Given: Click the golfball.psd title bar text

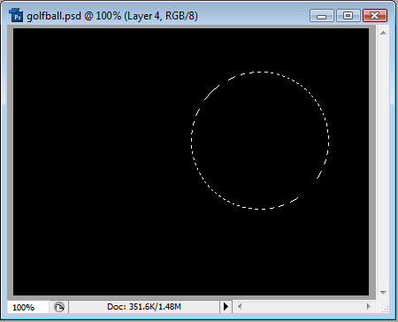Looking at the screenshot, I should [112, 16].
